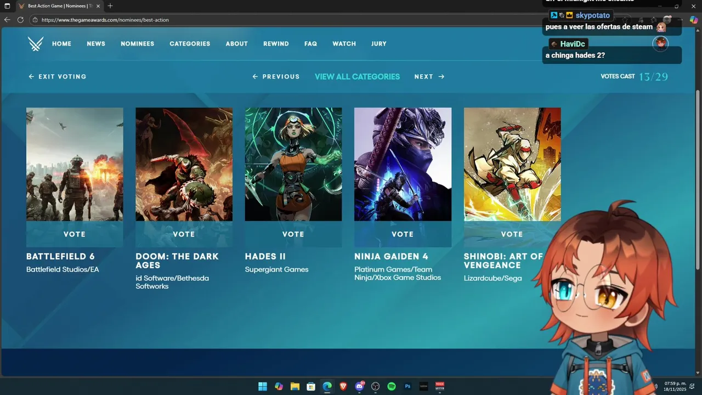Click the Battlefield 6 title text
Image resolution: width=702 pixels, height=395 pixels.
[60, 256]
